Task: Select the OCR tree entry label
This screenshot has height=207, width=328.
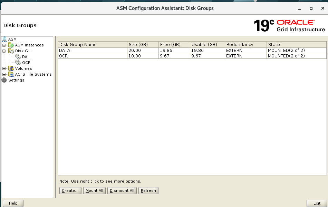Action: pos(26,63)
